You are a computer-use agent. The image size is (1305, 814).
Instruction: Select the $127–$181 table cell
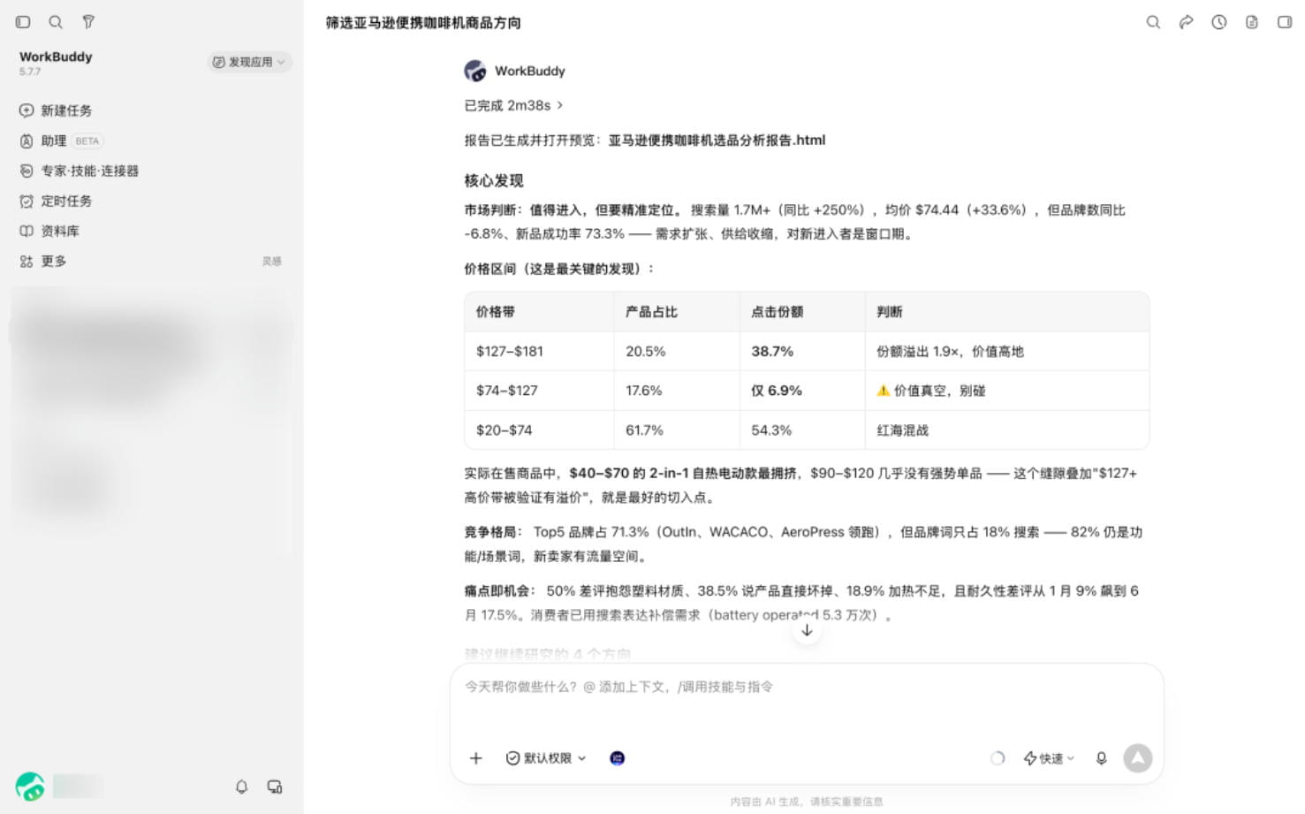tap(539, 351)
